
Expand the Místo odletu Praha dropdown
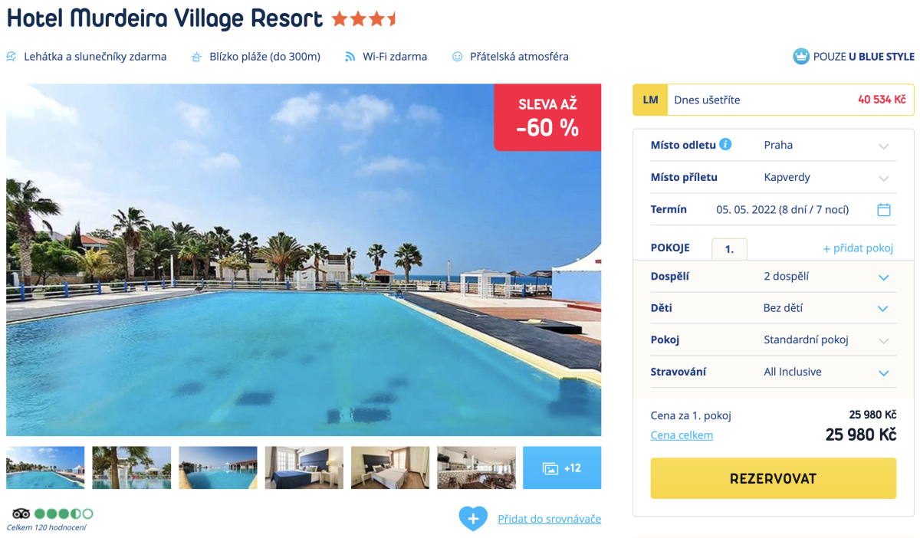(773, 145)
